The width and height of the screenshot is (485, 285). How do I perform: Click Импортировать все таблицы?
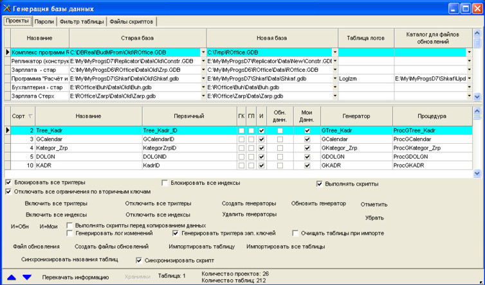[x=285, y=246]
